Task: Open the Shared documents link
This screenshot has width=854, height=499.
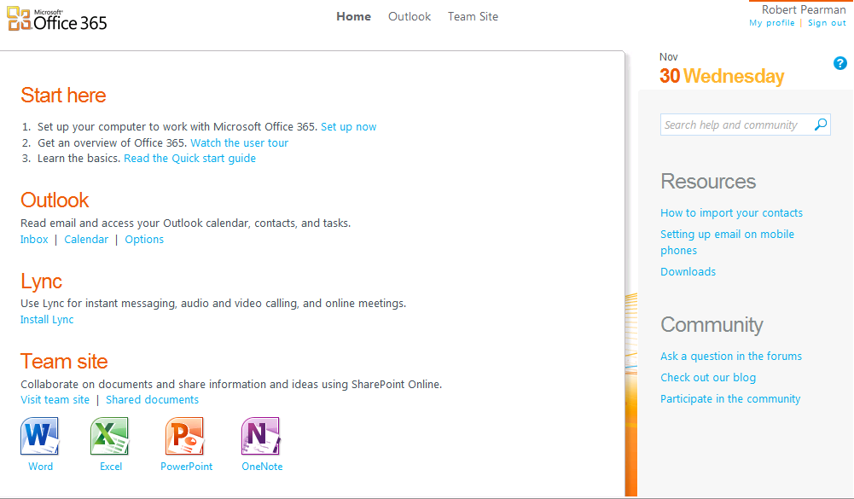Action: pos(152,400)
